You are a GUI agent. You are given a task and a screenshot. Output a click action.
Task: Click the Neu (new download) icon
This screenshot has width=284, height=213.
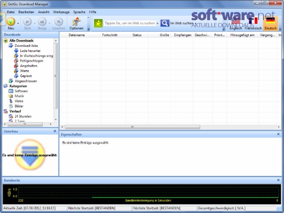pos(11,22)
